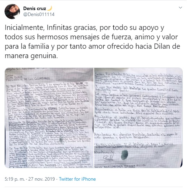The image size is (189, 188).
Task: Click the Atentamente closing line in the letter
Action: coord(104,152)
